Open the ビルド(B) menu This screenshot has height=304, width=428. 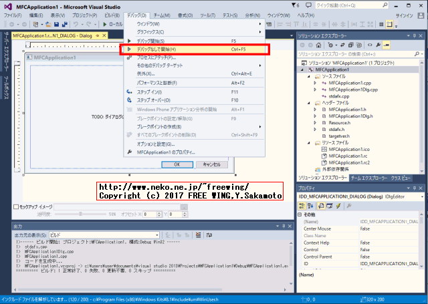tap(112, 15)
